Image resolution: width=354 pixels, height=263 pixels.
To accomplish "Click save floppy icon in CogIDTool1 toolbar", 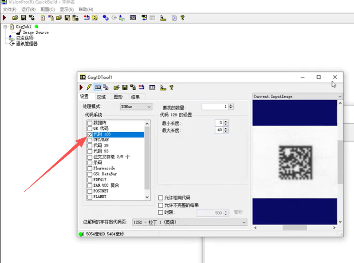I will 125,87.
